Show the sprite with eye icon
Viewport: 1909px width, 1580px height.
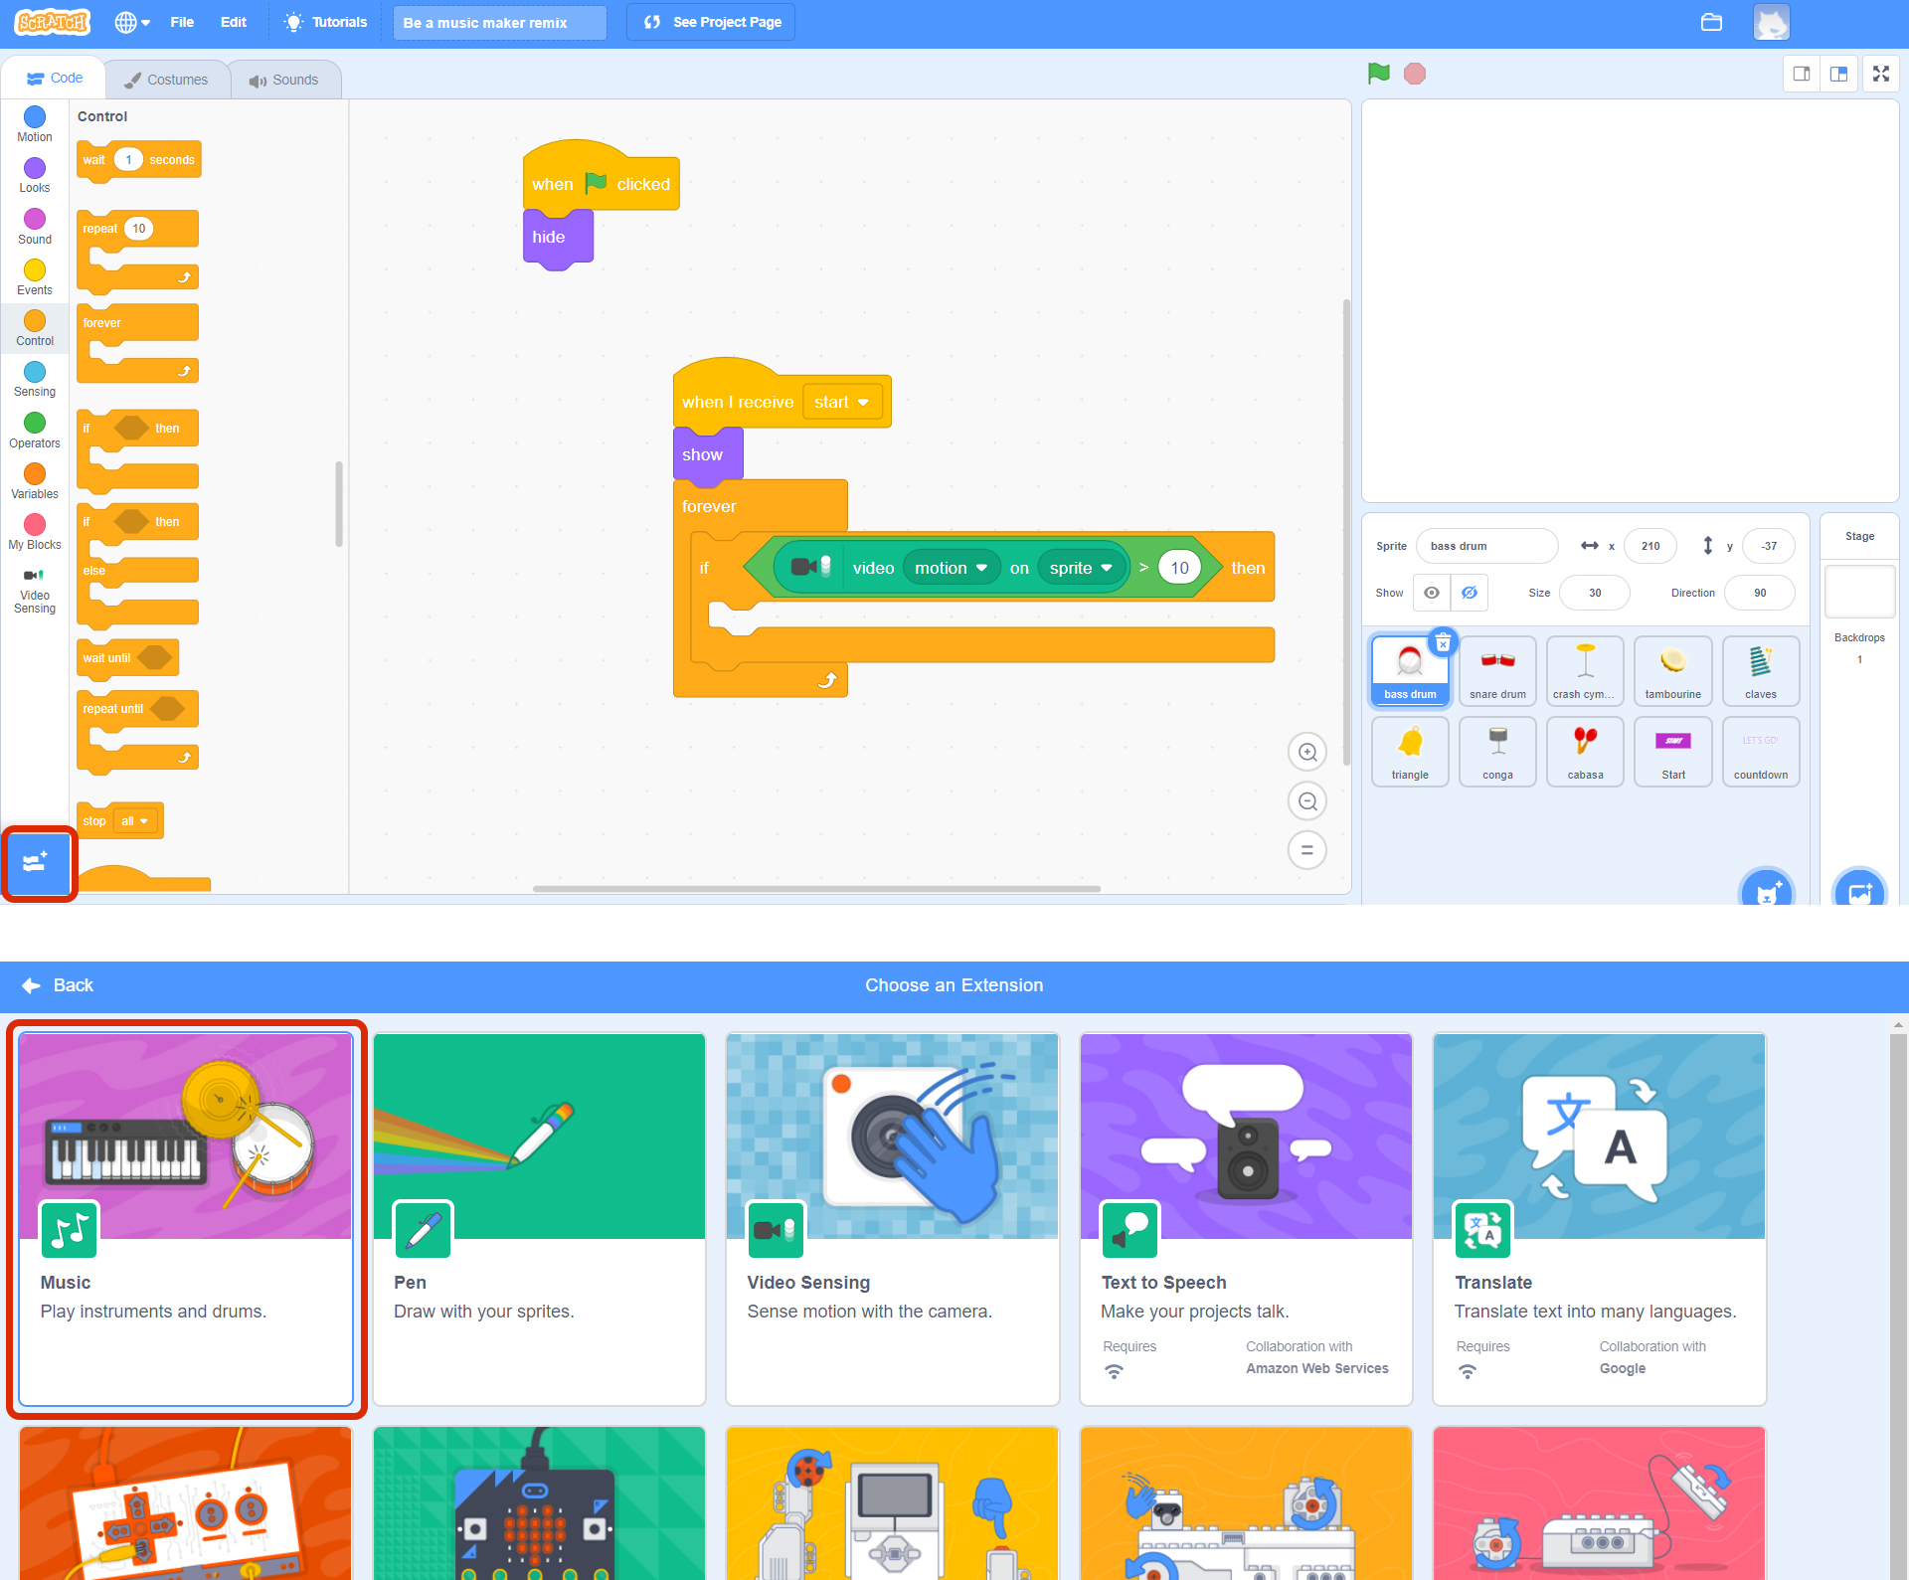pyautogui.click(x=1432, y=593)
